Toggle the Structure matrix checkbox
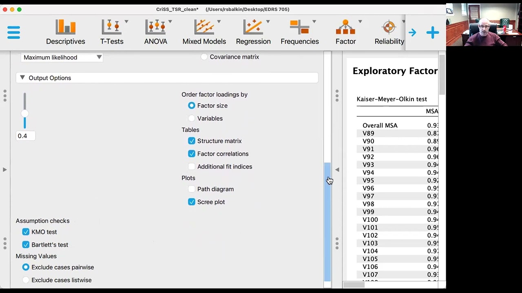This screenshot has height=293, width=522. click(192, 141)
